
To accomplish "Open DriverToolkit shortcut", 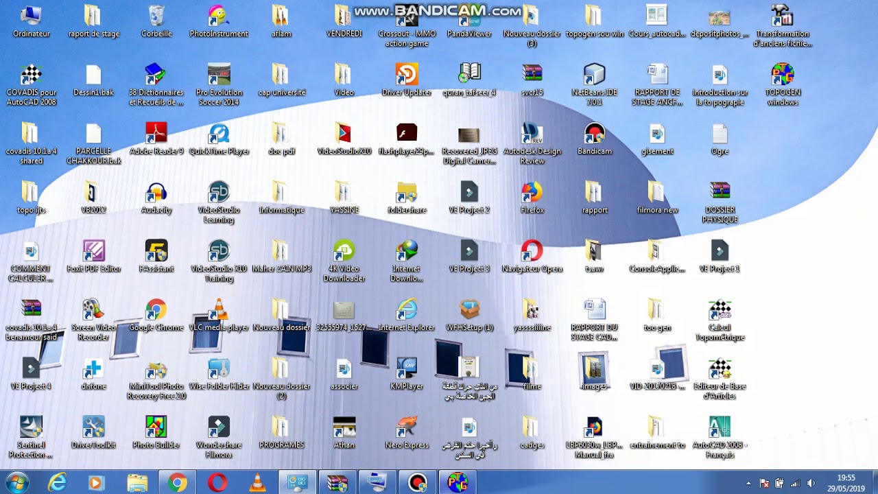I will 94,432.
